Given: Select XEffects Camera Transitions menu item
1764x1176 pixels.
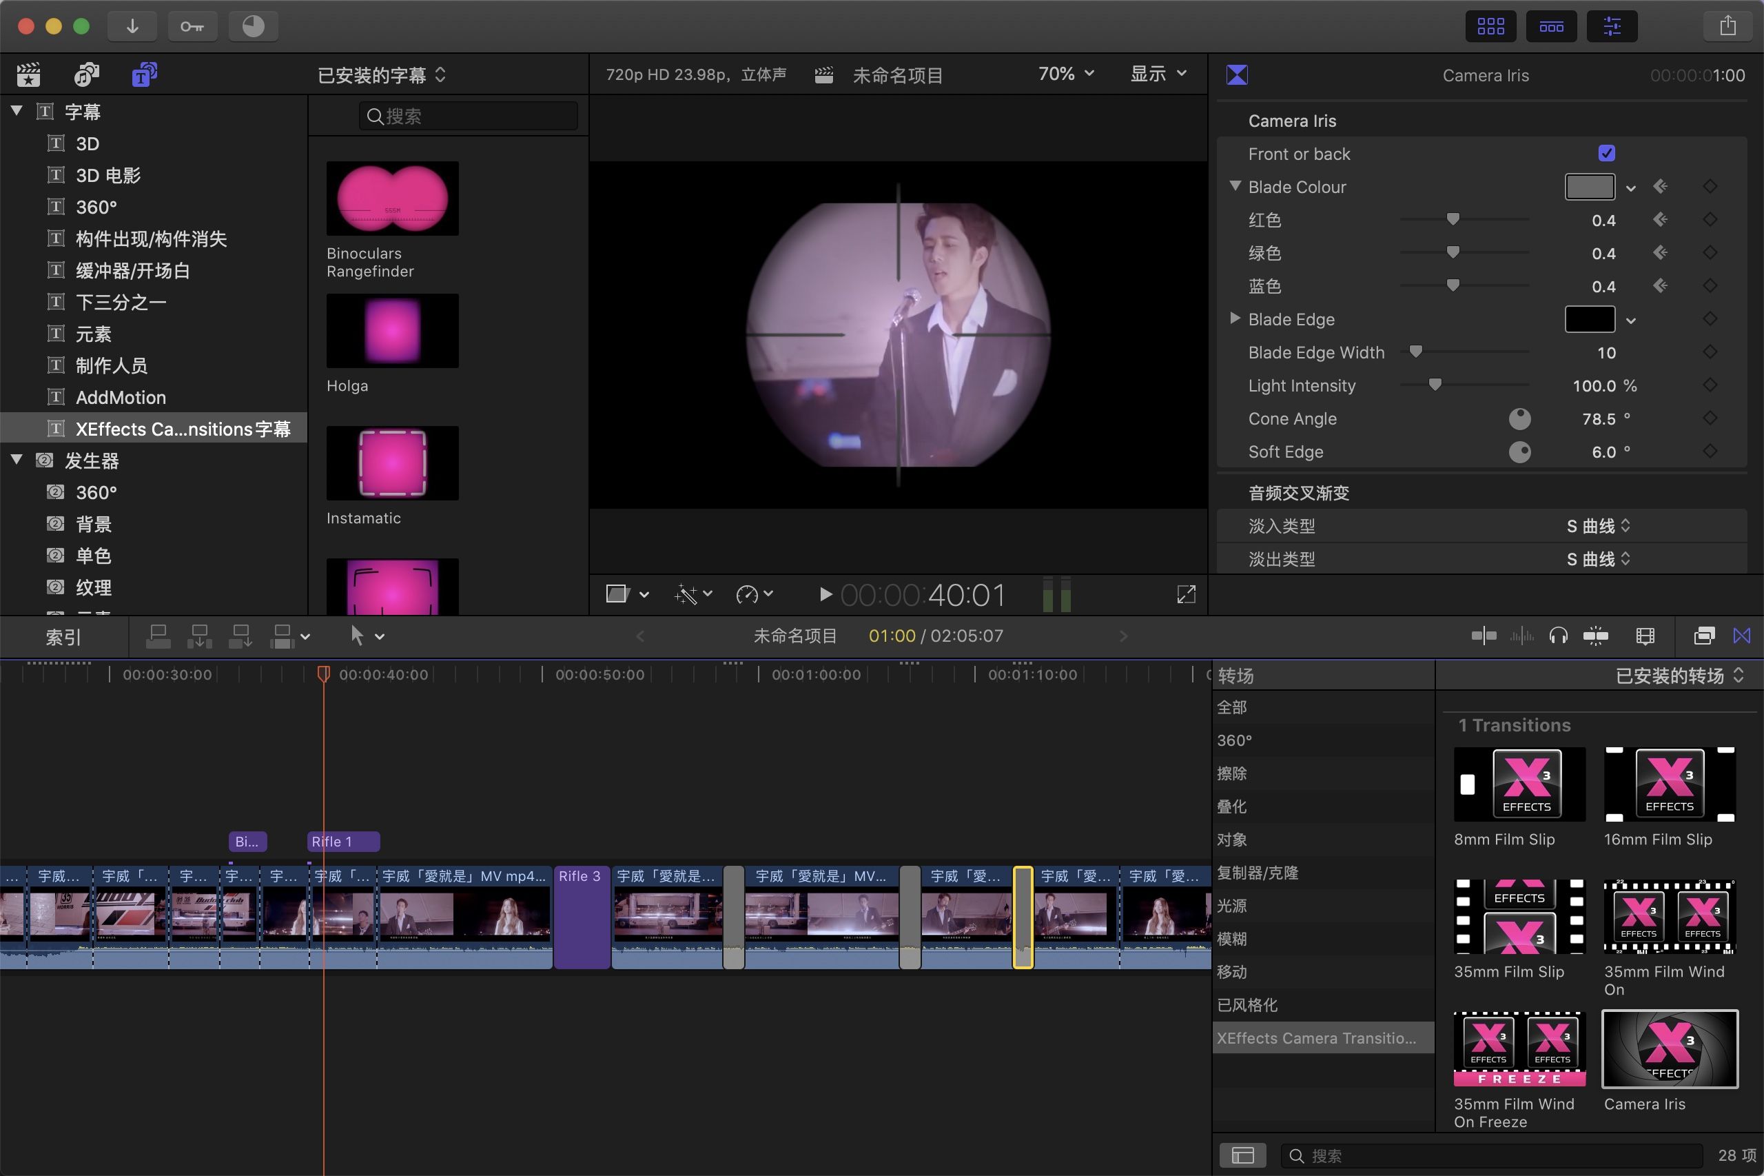Looking at the screenshot, I should point(1315,1037).
